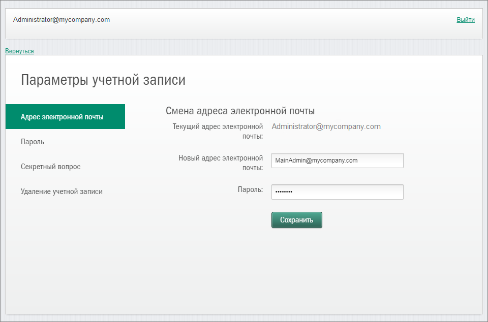Click the Новый адрес электронной почты label
This screenshot has height=322, width=488.
221,163
